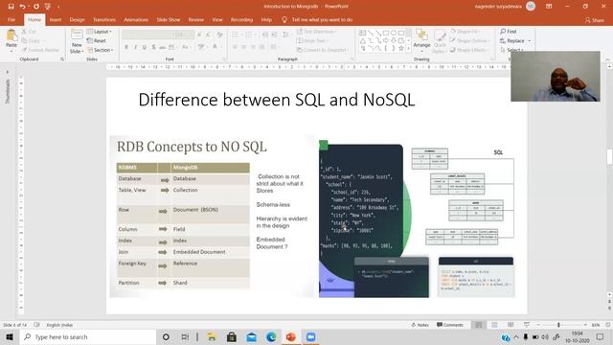Click the Cut command
613x345 pixels.
point(29,32)
